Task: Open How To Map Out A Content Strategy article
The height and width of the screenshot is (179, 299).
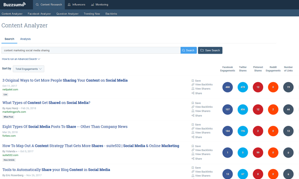Action: click(91, 146)
